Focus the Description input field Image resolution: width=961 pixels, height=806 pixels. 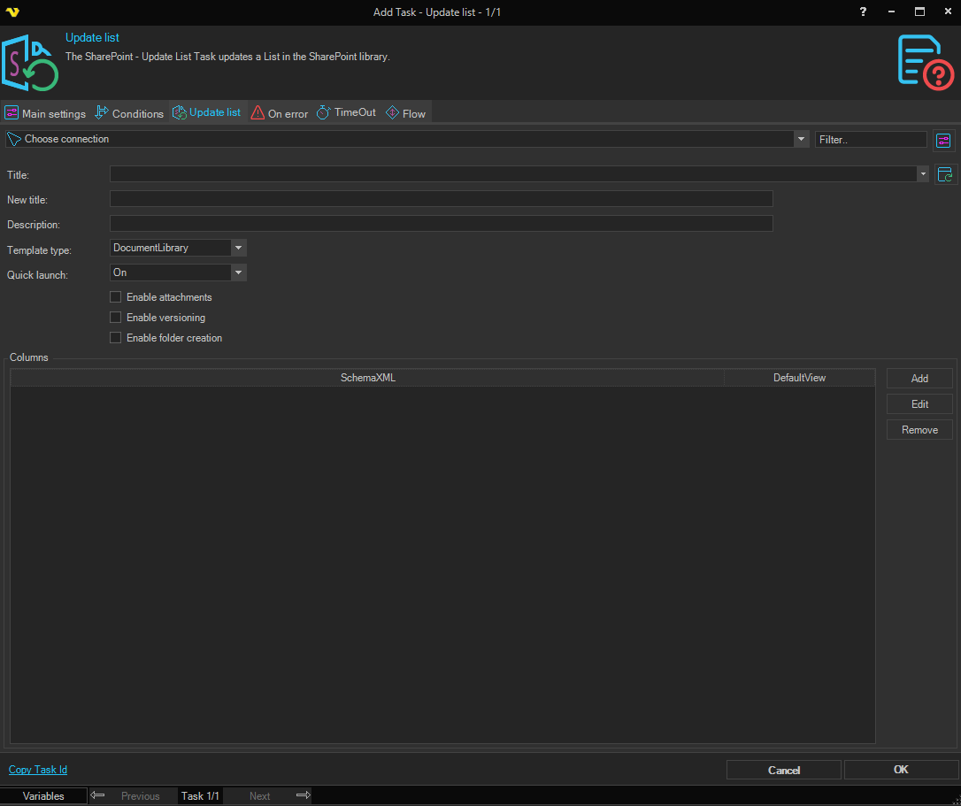[442, 223]
